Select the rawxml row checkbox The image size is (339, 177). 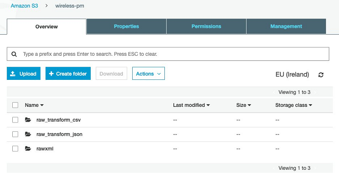pos(15,149)
